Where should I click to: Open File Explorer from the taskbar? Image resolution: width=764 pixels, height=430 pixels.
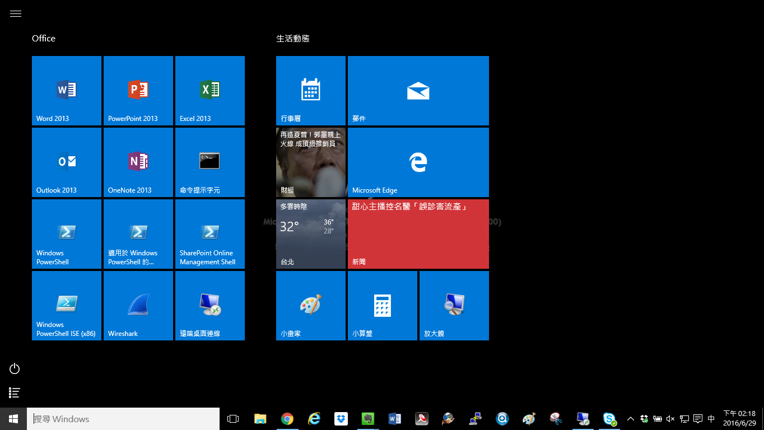coord(260,419)
